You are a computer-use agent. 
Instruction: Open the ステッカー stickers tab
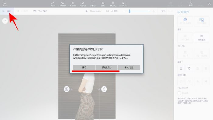83,4
